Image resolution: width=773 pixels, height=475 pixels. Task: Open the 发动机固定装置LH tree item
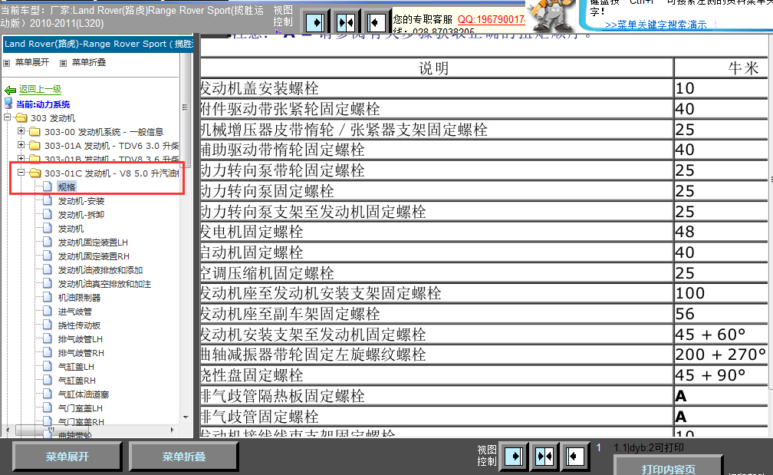(x=94, y=242)
